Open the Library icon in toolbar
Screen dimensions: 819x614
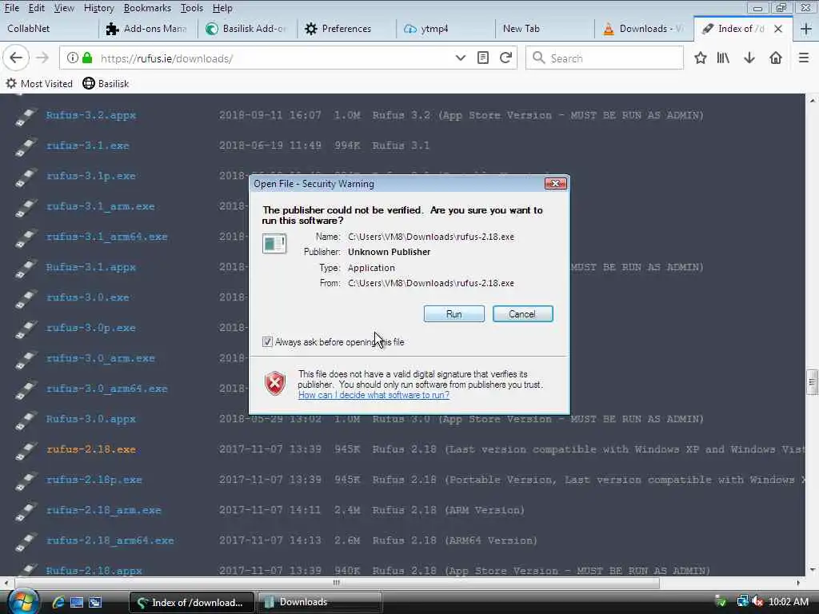point(723,58)
